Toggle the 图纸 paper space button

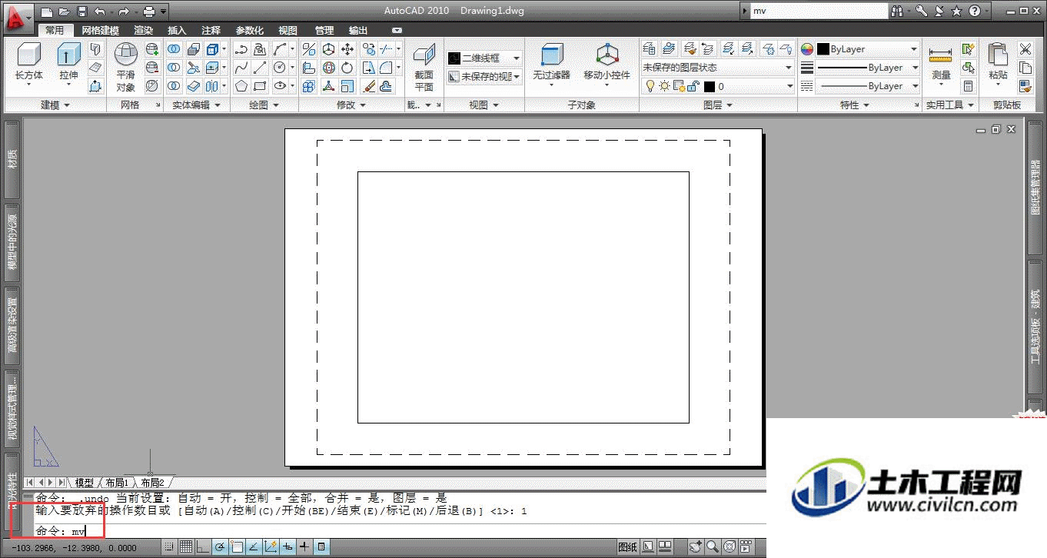point(627,547)
